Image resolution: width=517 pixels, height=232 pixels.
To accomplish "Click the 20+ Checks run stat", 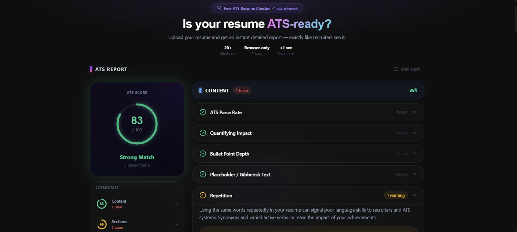I will click(x=228, y=51).
